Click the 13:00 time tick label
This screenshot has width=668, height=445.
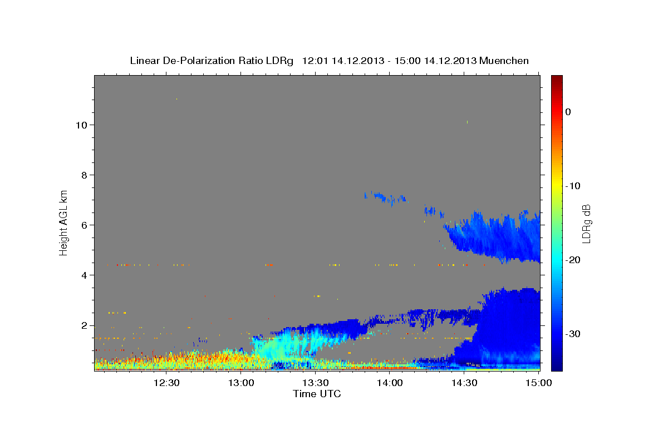click(241, 383)
